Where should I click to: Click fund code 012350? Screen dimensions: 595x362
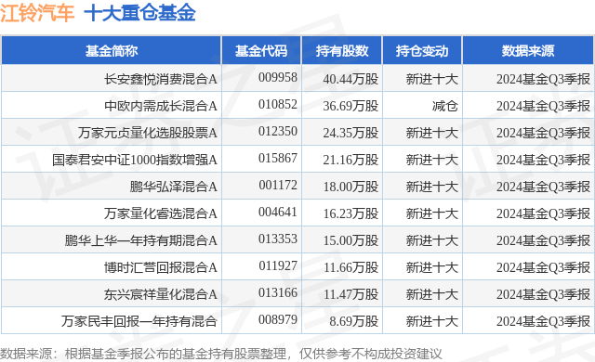tap(278, 131)
